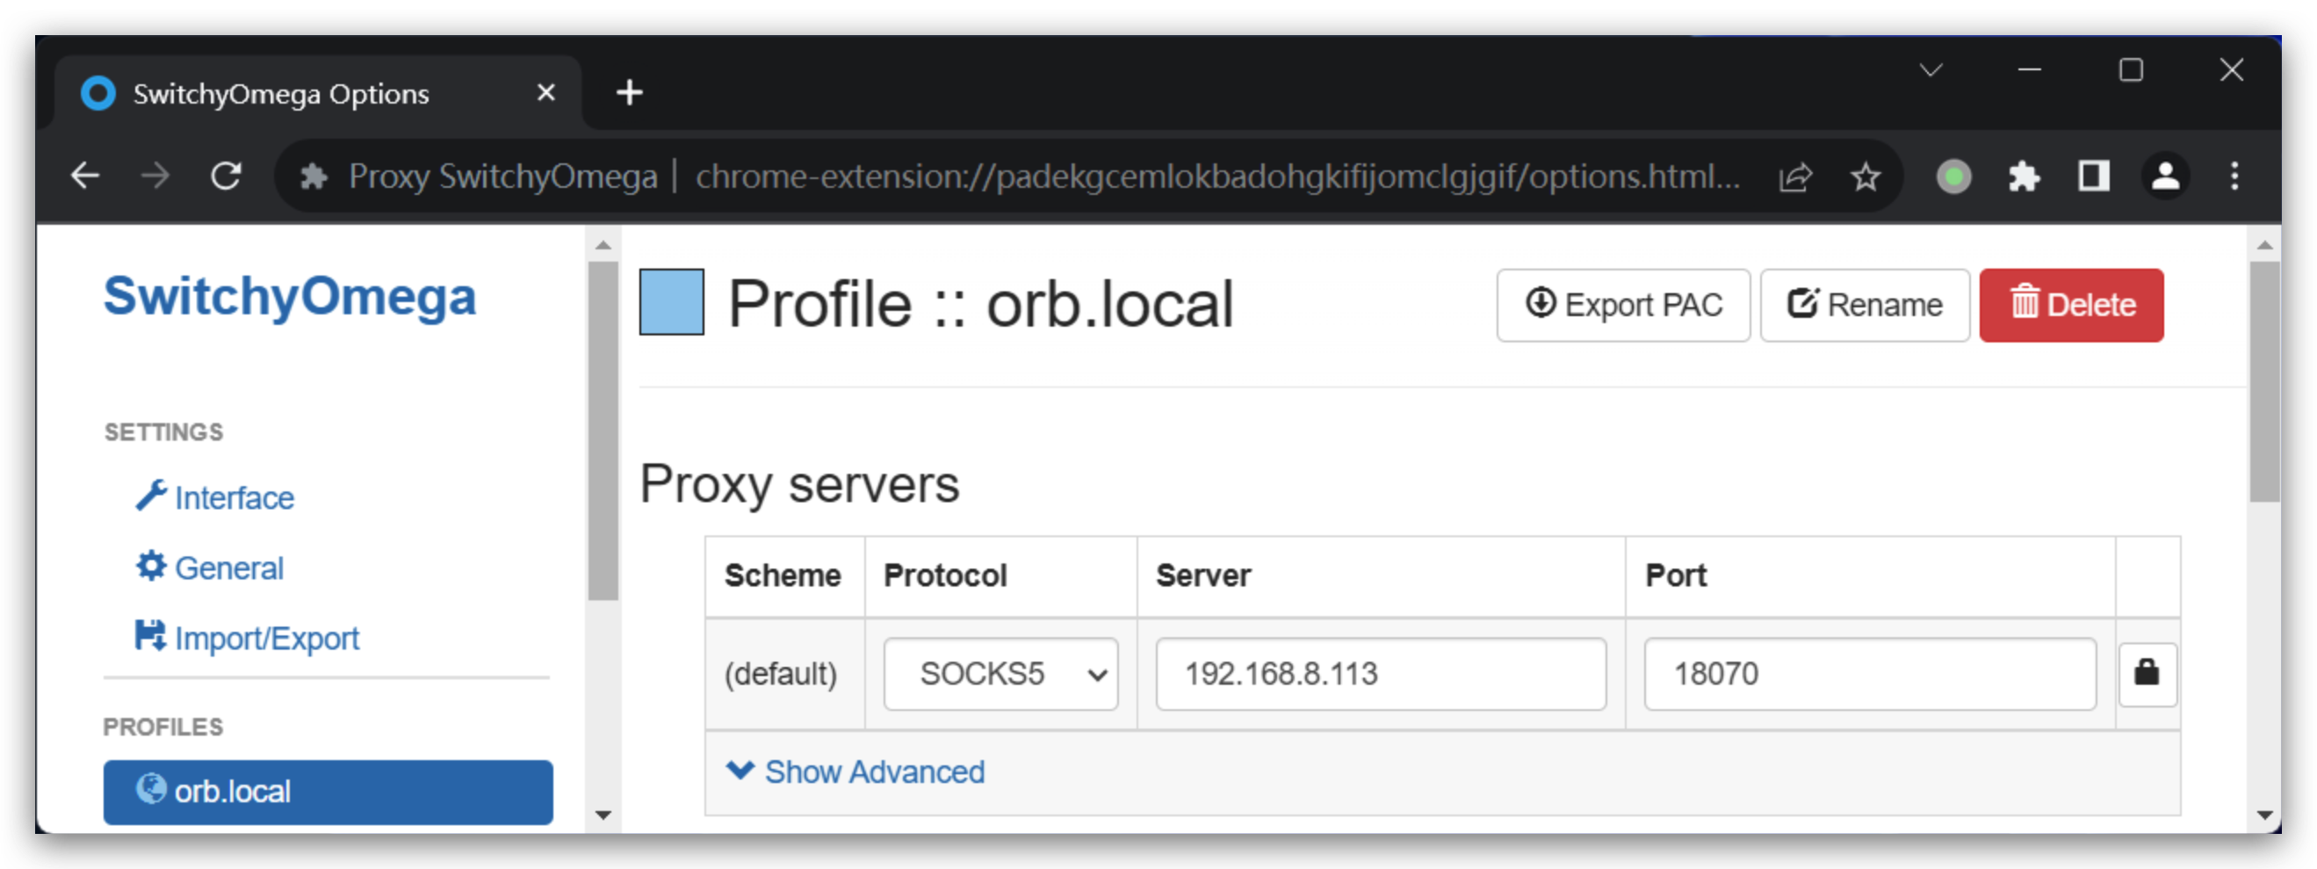
Task: Click the lock authentication button
Action: coord(2147,674)
